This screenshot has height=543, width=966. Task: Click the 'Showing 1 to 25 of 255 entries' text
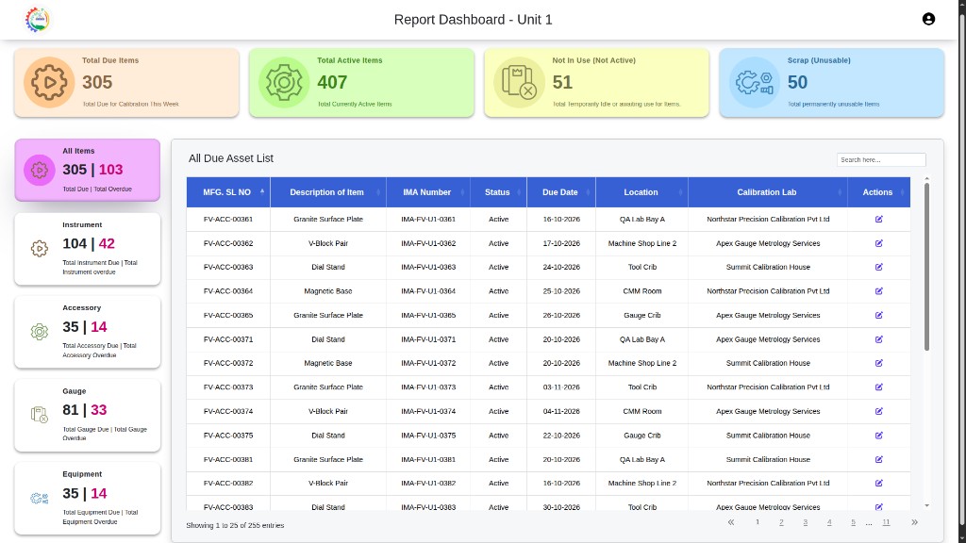click(235, 525)
